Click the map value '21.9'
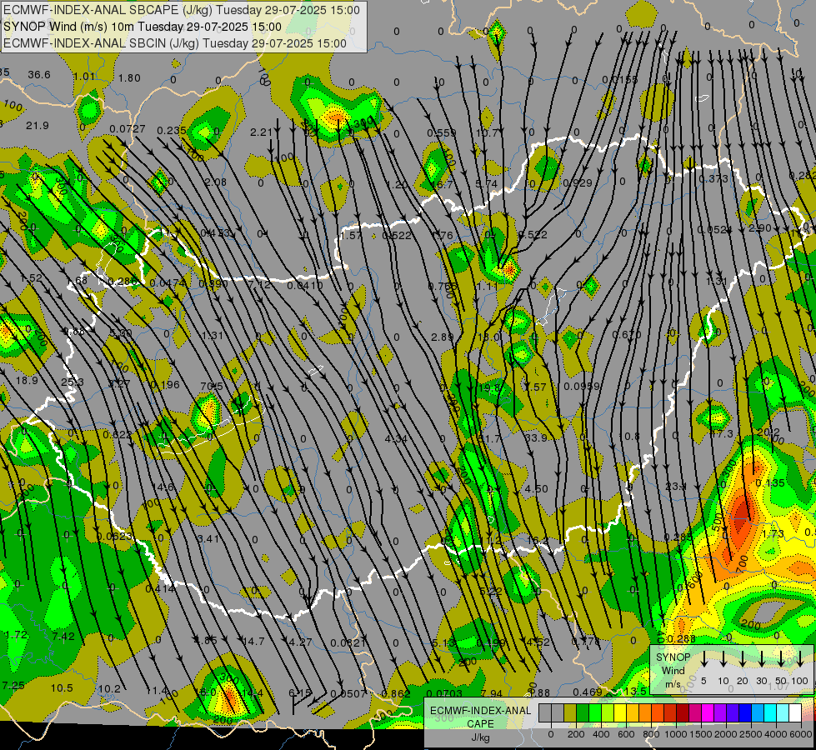 click(38, 126)
